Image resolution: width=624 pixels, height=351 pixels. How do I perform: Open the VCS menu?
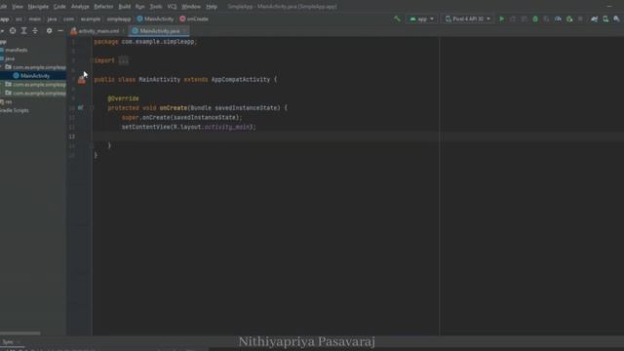[x=172, y=7]
